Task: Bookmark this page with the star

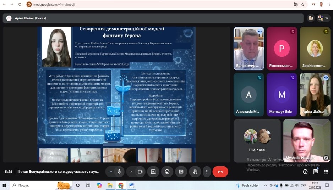Action: pyautogui.click(x=303, y=4)
